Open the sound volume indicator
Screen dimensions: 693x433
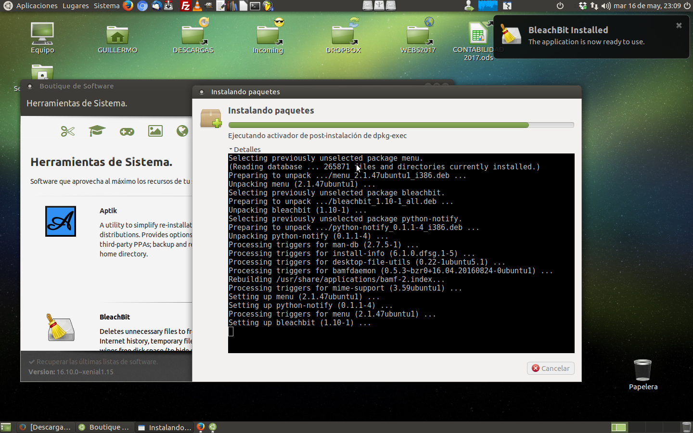606,6
